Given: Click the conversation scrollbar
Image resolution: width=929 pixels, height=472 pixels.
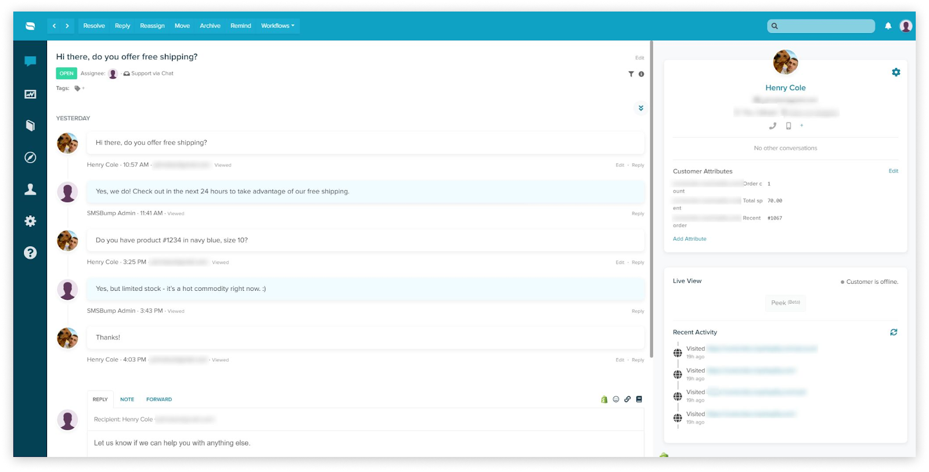Looking at the screenshot, I should [651, 199].
